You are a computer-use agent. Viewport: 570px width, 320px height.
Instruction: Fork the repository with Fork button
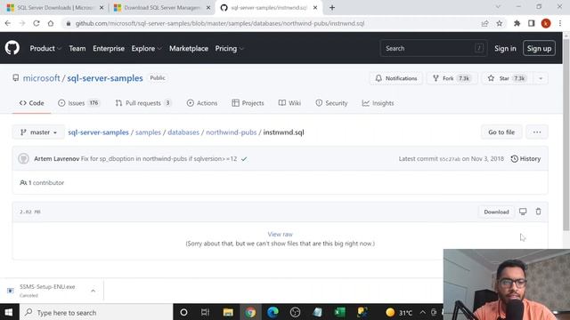[x=452, y=78]
